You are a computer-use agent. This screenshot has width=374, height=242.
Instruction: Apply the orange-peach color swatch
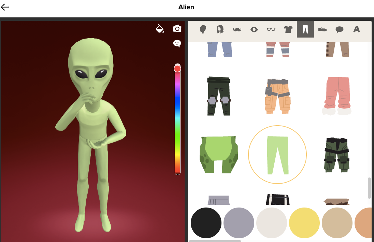coord(363,223)
